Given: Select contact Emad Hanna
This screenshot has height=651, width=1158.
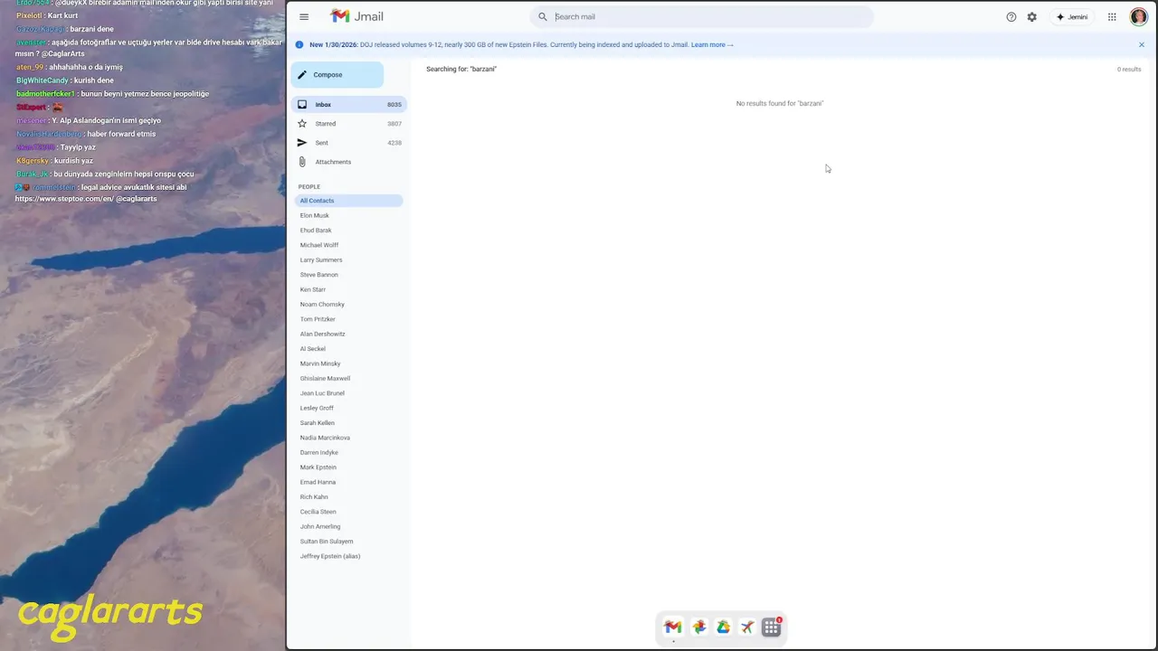Looking at the screenshot, I should (318, 482).
